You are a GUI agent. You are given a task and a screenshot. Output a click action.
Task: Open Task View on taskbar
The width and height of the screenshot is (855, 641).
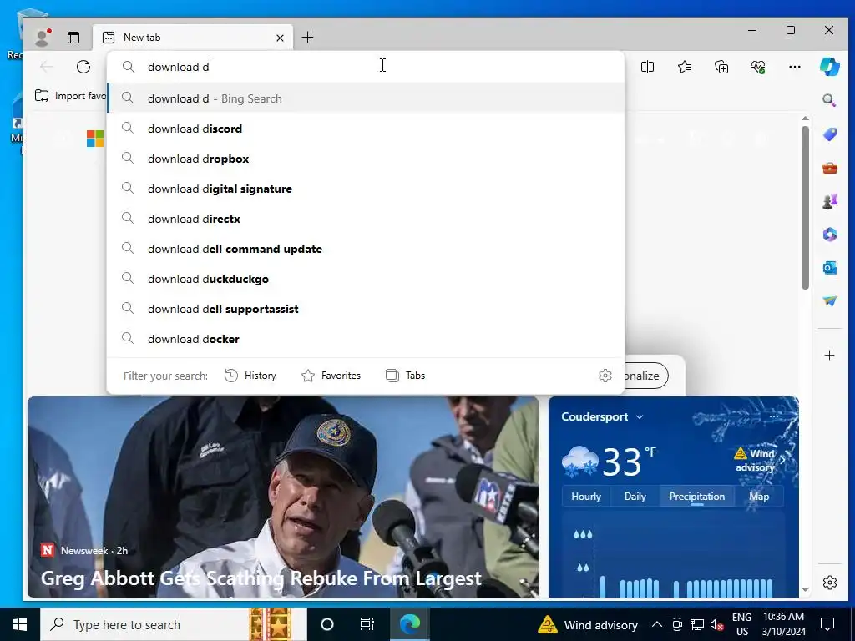pyautogui.click(x=367, y=624)
